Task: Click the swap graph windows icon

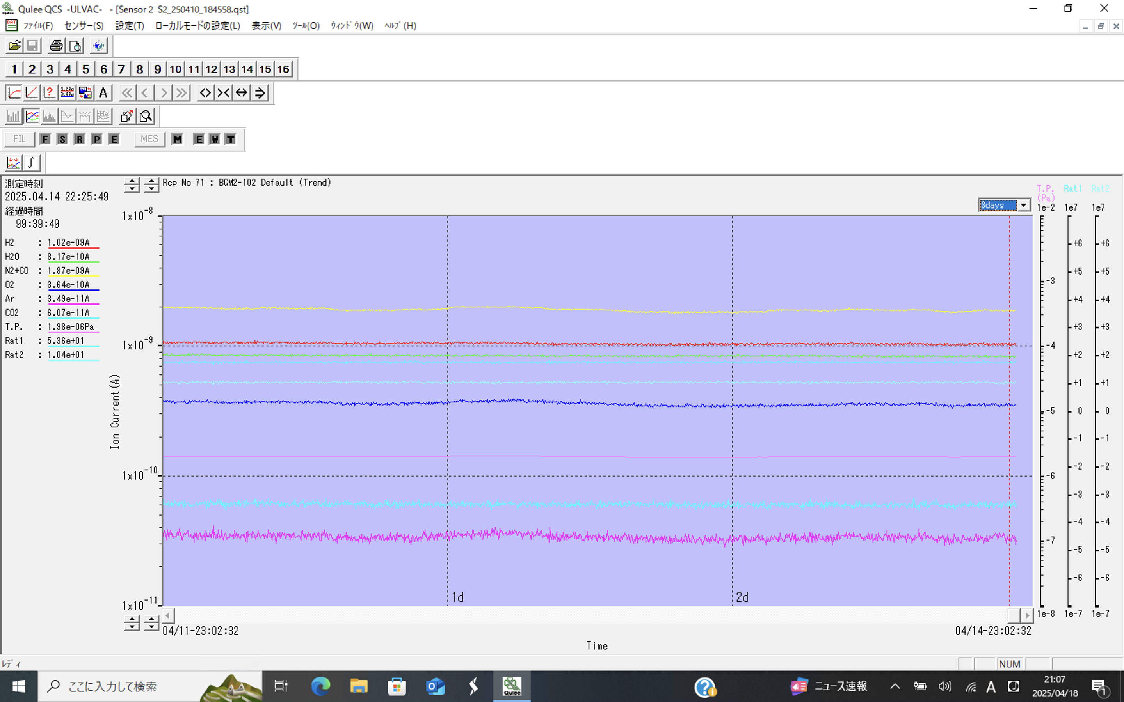Action: [85, 93]
